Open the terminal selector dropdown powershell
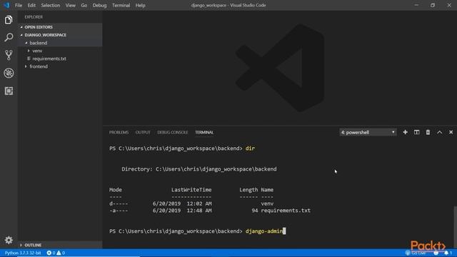Image resolution: width=457 pixels, height=257 pixels. click(x=368, y=132)
